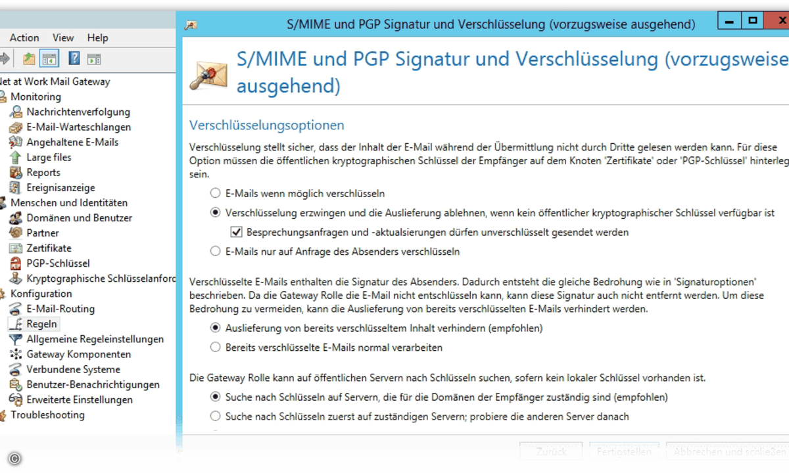Click the Zurück button
Viewport: 789px width, 473px height.
pos(551,452)
